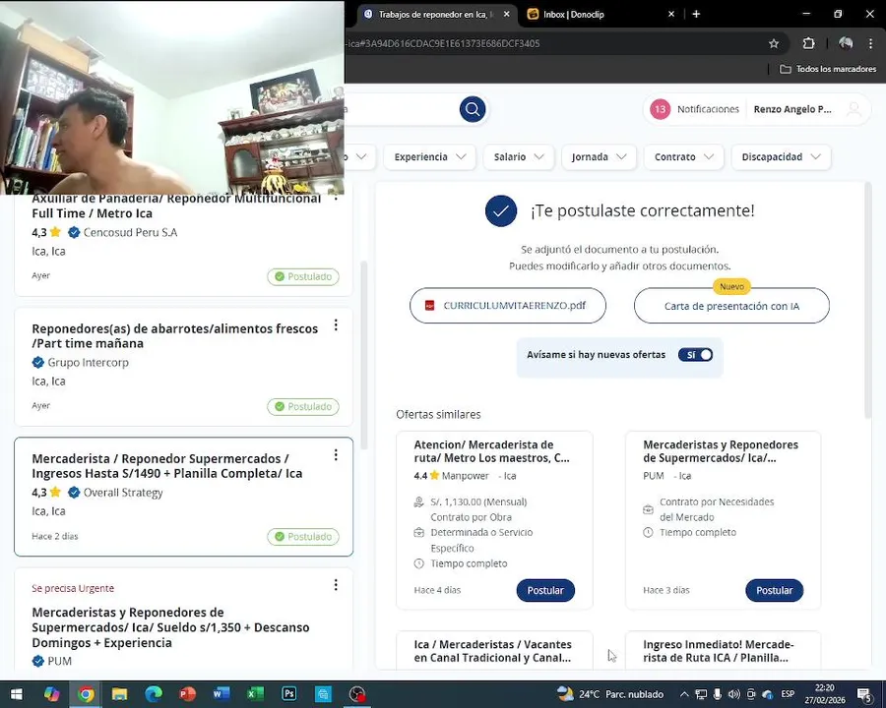Expand the Salario filter dropdown
This screenshot has width=886, height=708.
[x=518, y=157]
